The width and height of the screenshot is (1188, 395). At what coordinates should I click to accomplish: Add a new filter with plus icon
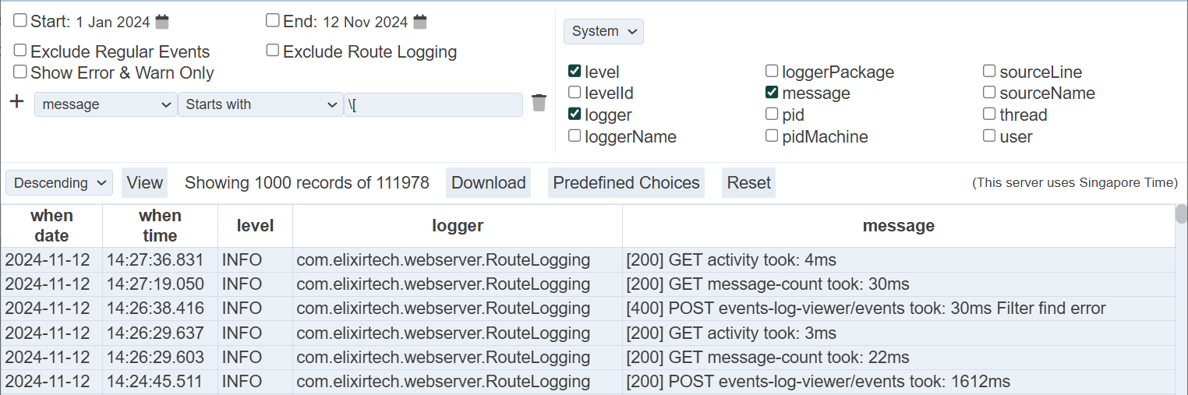(17, 102)
